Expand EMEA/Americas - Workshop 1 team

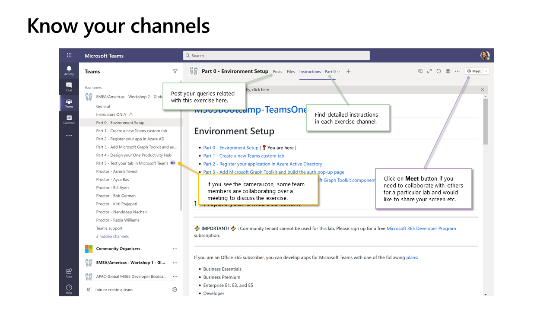coord(130,263)
